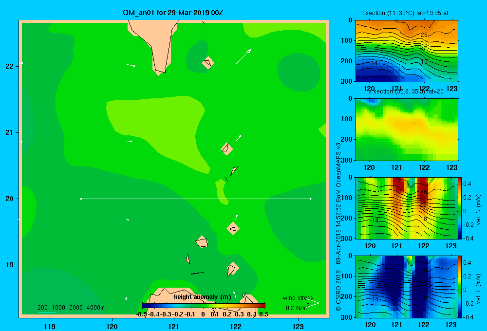Click longitude label 121 on main map axis
487x331 pixels.
(x=174, y=326)
